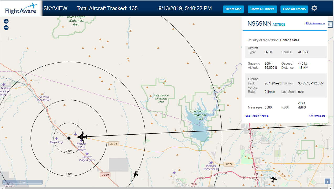Click the Hells Canyon Wilderness Area label
The image size is (334, 189).
pos(161,99)
